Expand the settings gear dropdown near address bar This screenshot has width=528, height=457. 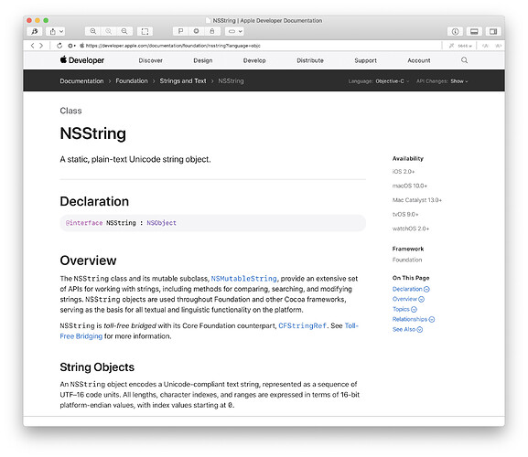pyautogui.click(x=71, y=46)
